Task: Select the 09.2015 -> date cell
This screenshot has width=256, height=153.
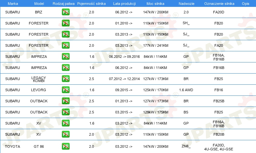Action: [124, 90]
